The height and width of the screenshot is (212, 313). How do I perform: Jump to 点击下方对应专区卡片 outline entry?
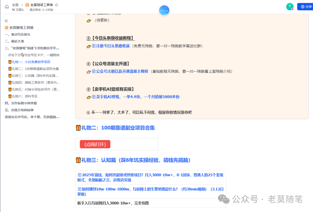34,55
